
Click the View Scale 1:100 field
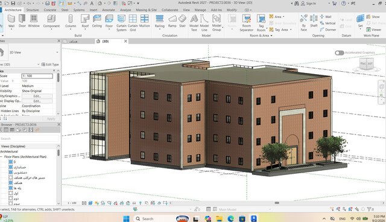tap(37, 76)
